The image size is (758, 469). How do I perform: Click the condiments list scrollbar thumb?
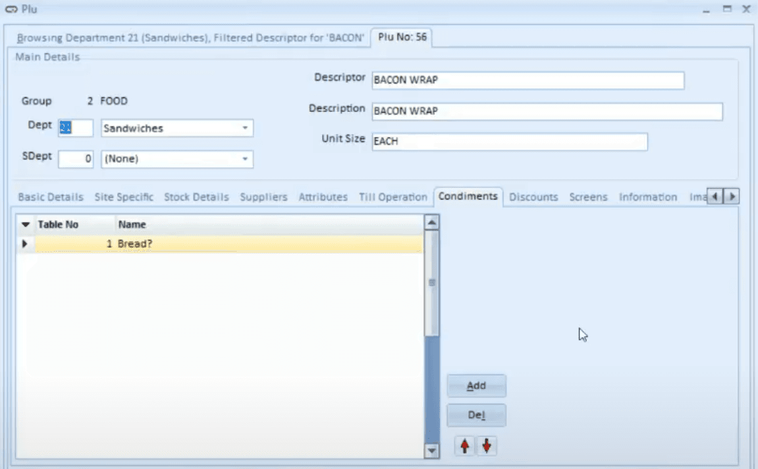coord(432,283)
